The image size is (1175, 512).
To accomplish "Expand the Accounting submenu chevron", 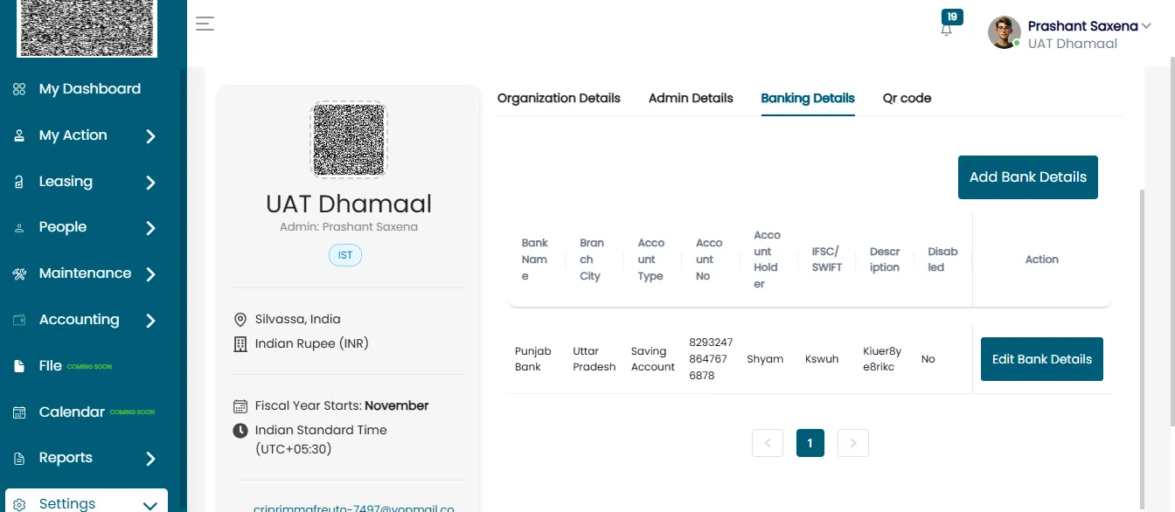I will (x=150, y=320).
